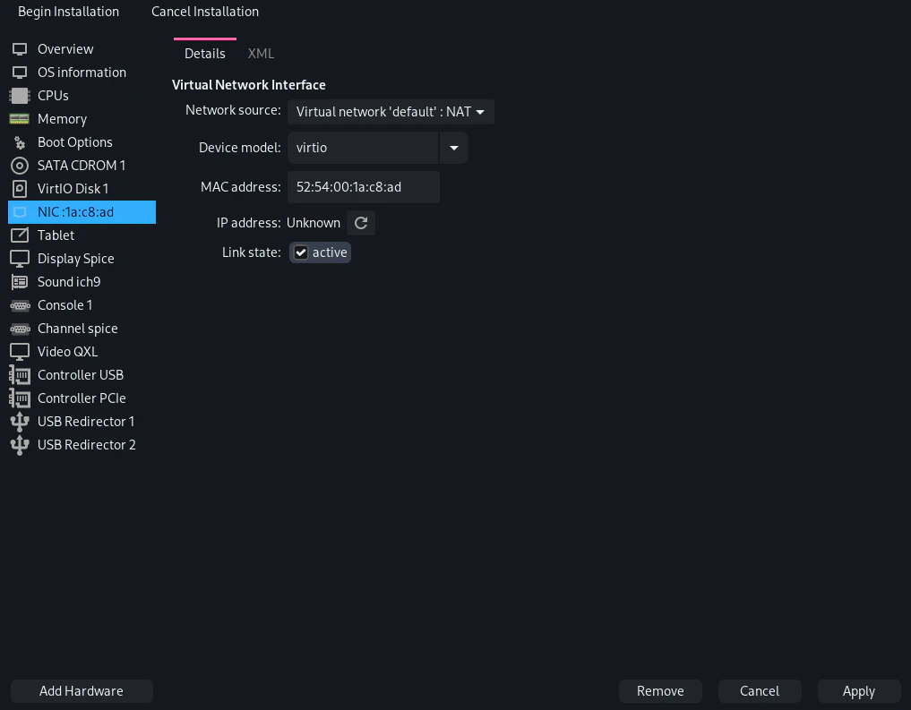Select the SATA CDROM 1 disc icon
Viewport: 911px width, 710px height.
coord(20,166)
